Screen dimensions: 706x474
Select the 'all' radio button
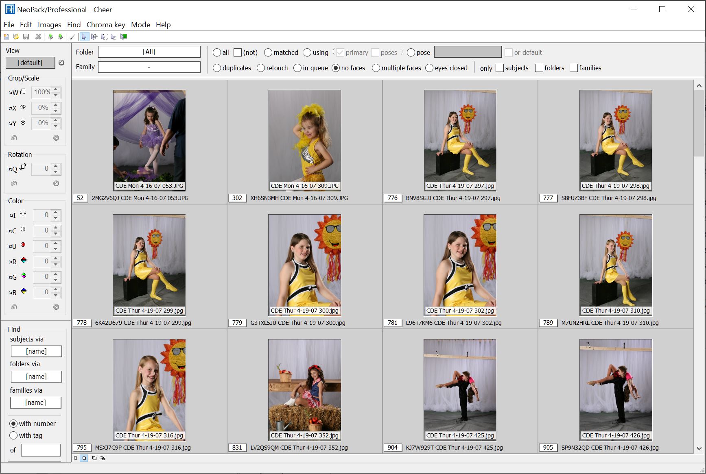217,52
